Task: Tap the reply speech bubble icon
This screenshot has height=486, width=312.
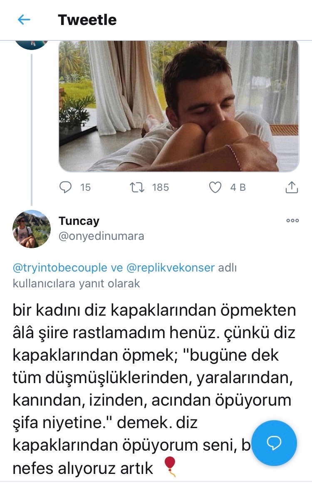Action: pos(66,187)
